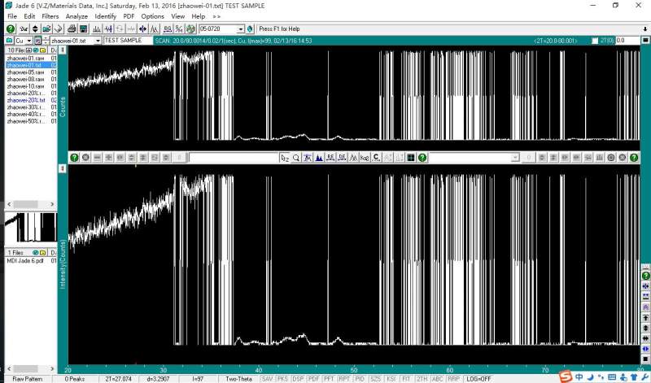The width and height of the screenshot is (651, 383).
Task: Click the save floppy disk icon
Action: pos(84,29)
